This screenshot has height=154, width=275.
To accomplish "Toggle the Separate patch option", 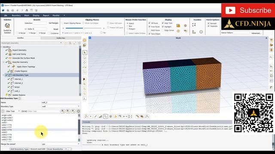I will tap(209, 26).
